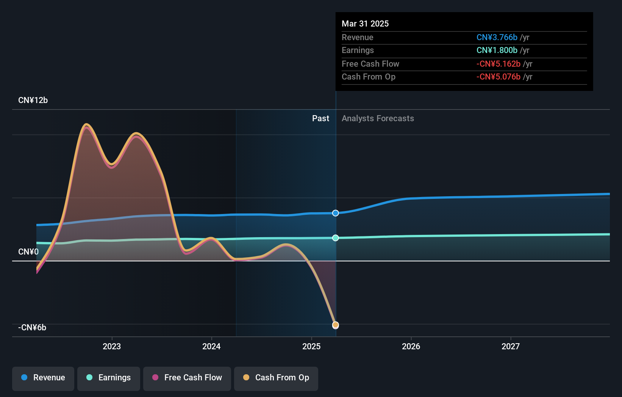Click the CN¥3.766b revenue value
The height and width of the screenshot is (397, 622).
497,37
